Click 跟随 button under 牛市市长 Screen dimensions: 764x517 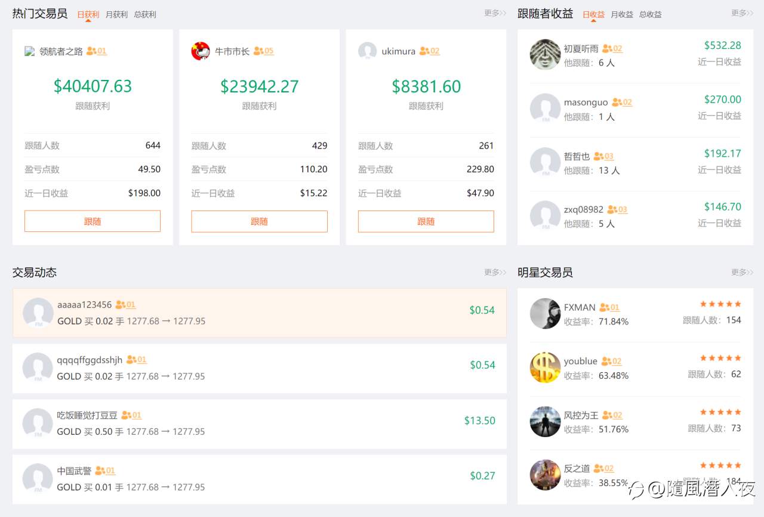coord(259,221)
